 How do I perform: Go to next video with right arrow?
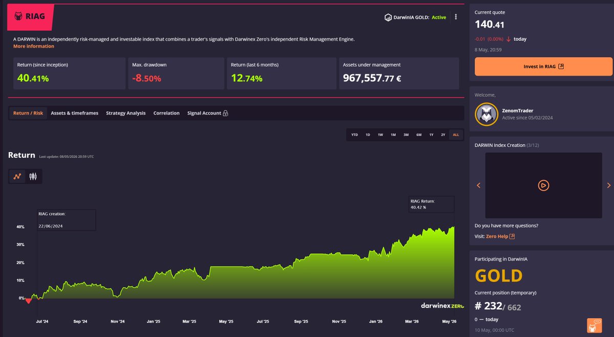pyautogui.click(x=608, y=185)
